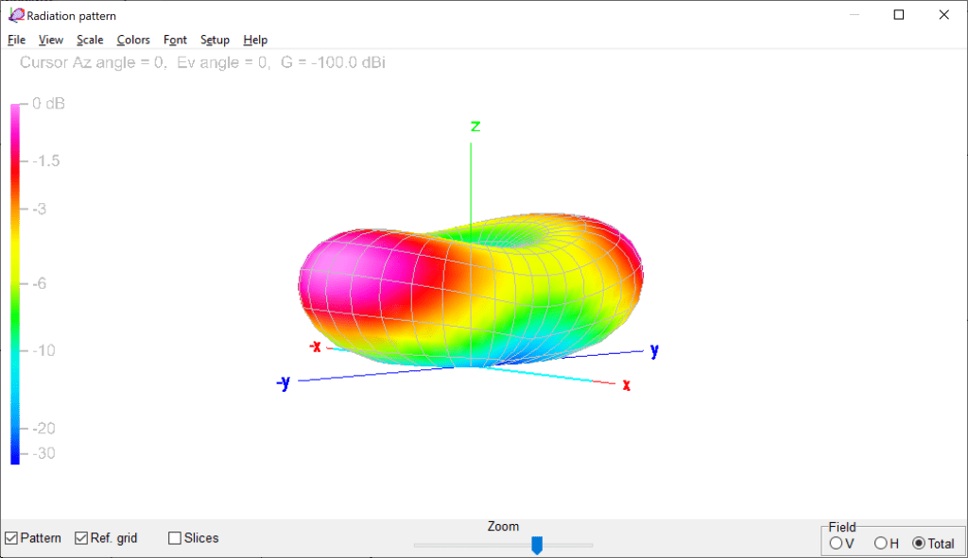Enable the Slices checkbox

click(x=175, y=538)
